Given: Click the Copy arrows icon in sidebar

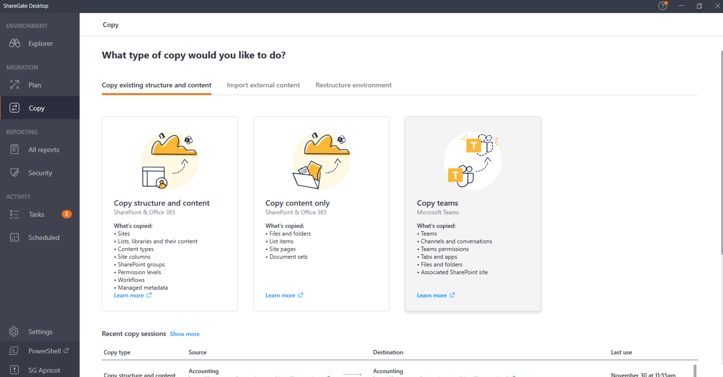Looking at the screenshot, I should [14, 108].
